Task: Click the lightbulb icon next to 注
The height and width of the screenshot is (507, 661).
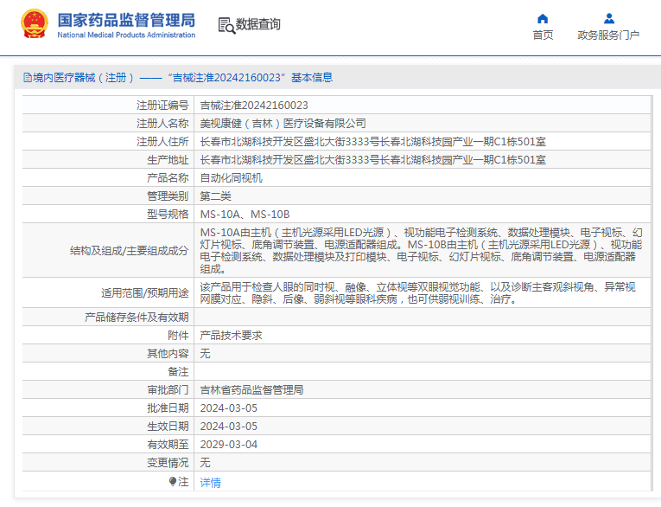Action: pyautogui.click(x=173, y=481)
